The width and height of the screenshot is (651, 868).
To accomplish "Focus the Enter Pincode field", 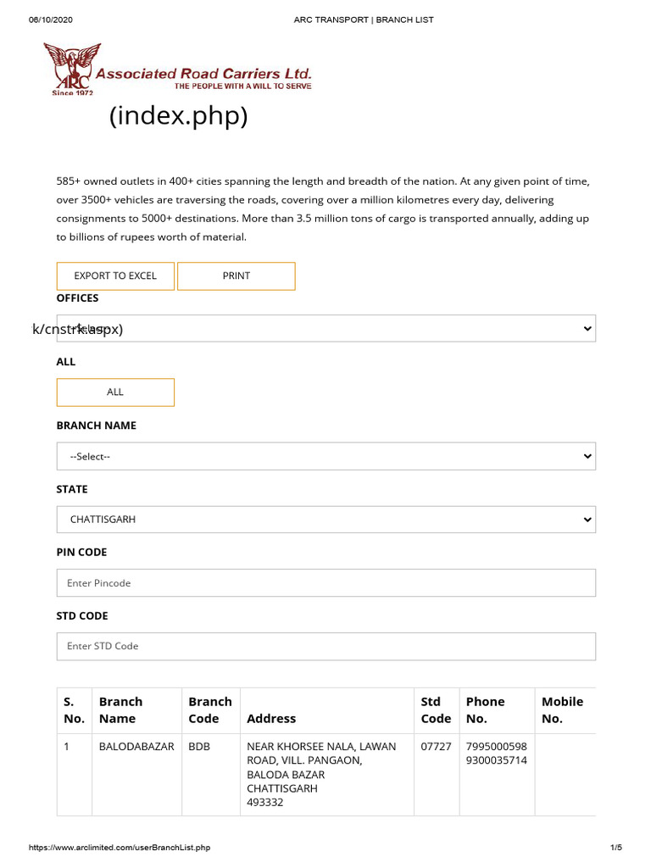I will (325, 583).
